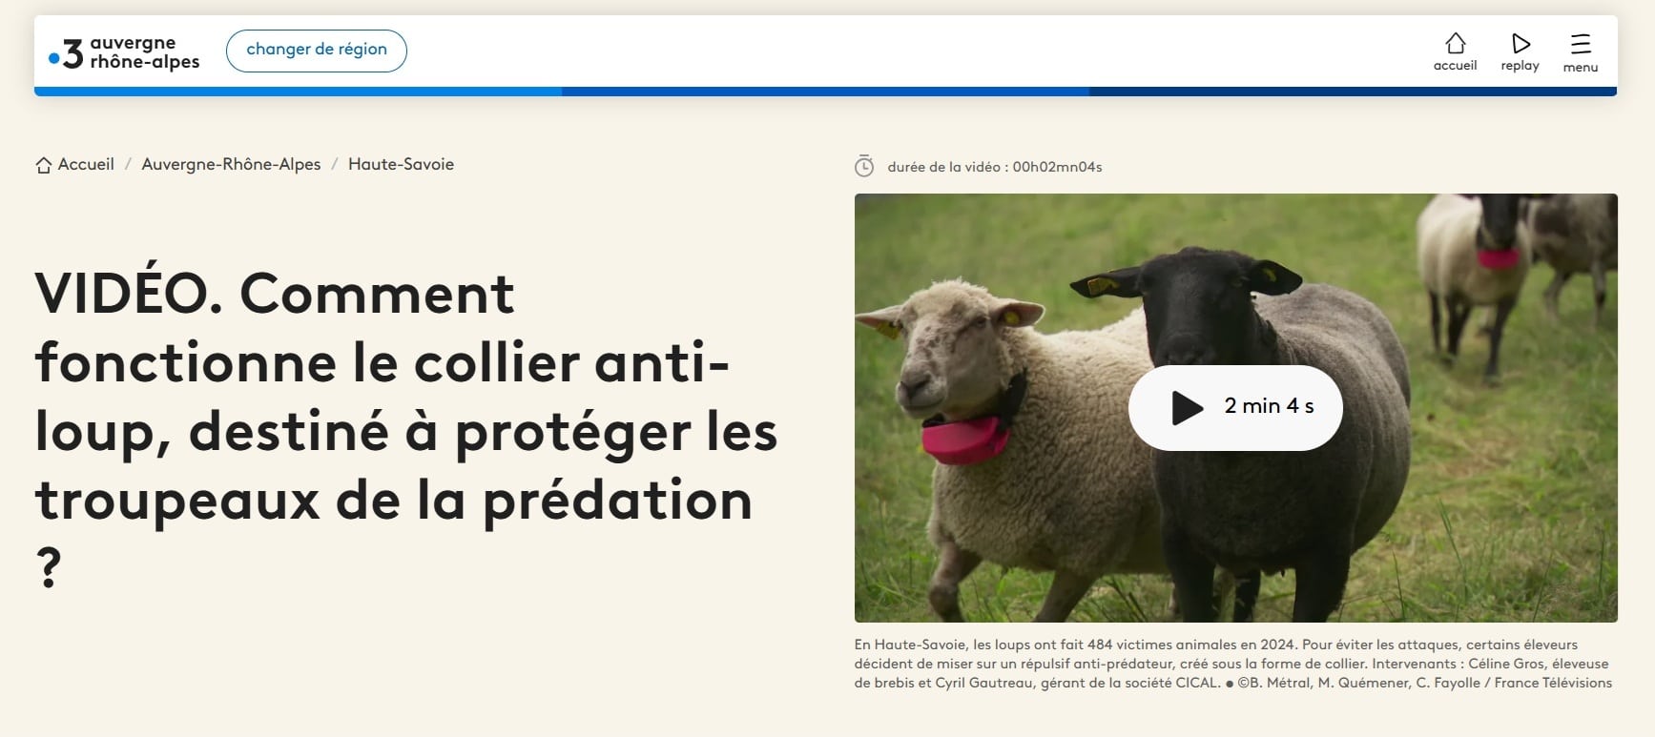Image resolution: width=1655 pixels, height=737 pixels.
Task: Click the auvergne rhône-alpes region name
Action: 144,51
